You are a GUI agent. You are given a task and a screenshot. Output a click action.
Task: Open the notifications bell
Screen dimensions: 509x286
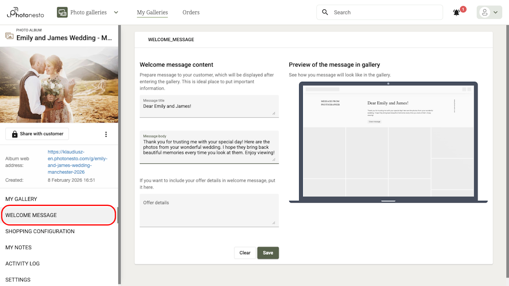[x=456, y=13]
